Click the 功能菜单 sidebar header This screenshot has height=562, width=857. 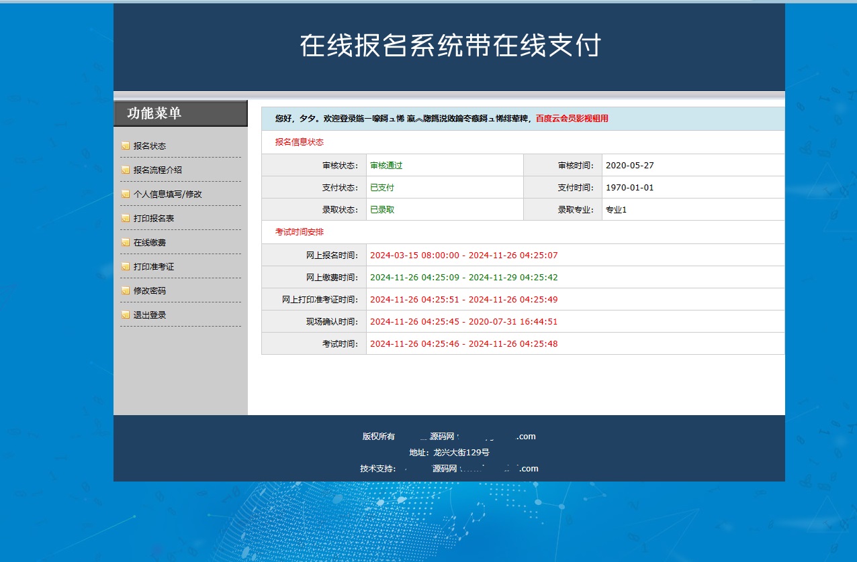click(154, 113)
